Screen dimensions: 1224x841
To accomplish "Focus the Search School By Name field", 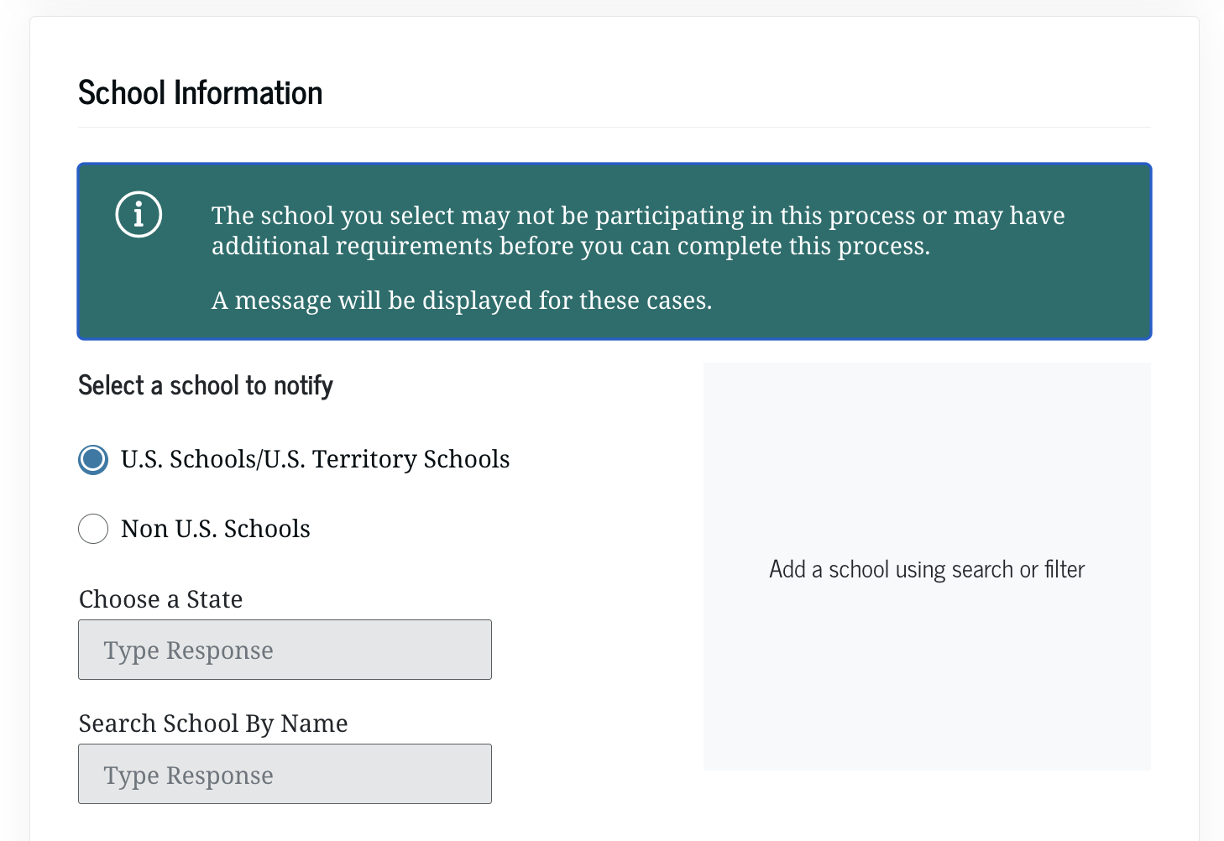I will (x=285, y=774).
